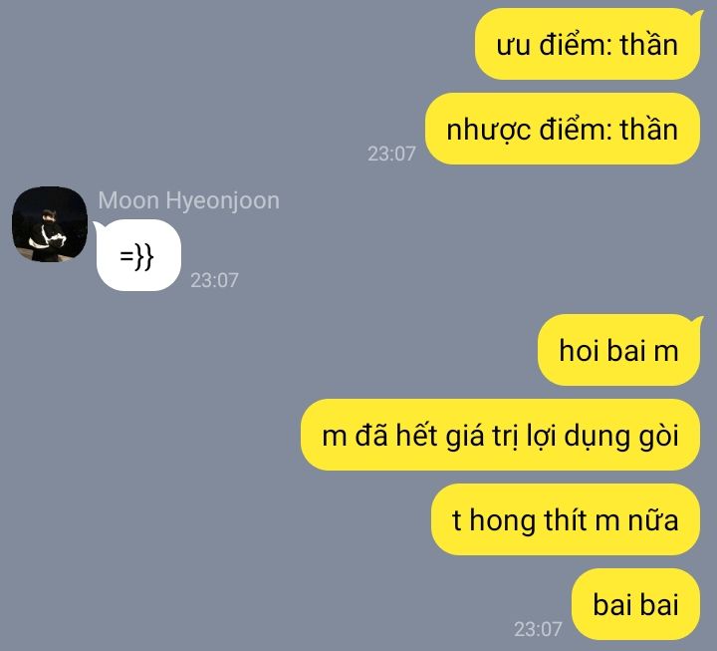
Task: Select the "t hong thít m nữa" message
Action: tap(566, 519)
